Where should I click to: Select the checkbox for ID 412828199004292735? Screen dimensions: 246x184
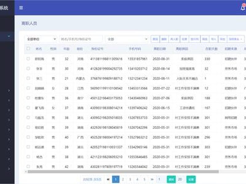tap(28, 68)
